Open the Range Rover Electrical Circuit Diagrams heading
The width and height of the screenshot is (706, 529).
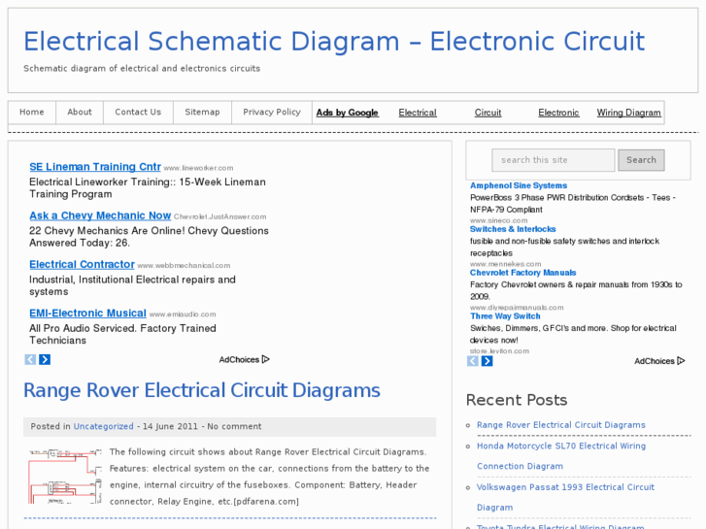[x=202, y=390]
